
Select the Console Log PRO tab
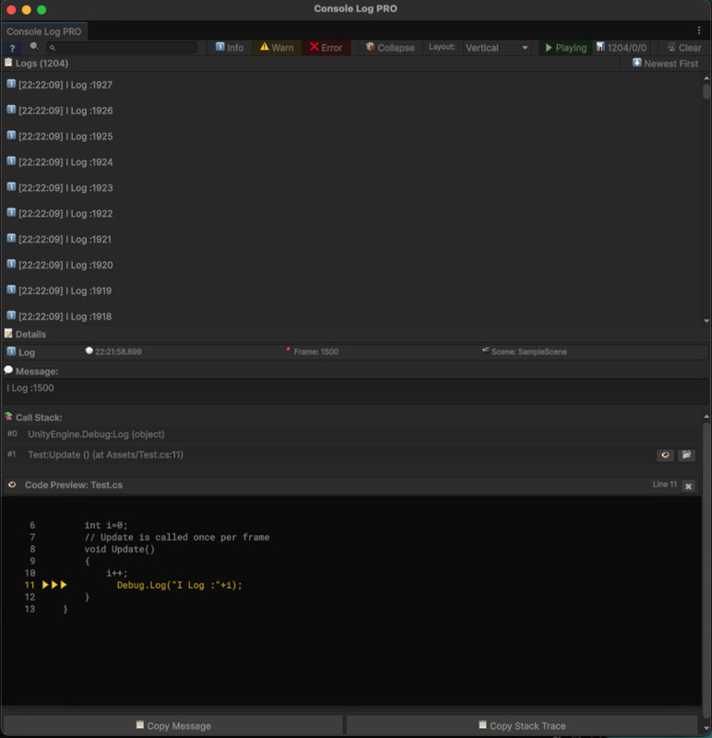[x=43, y=31]
